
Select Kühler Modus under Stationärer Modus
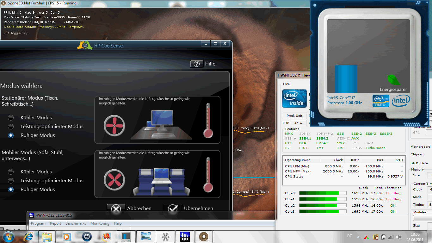point(11,118)
